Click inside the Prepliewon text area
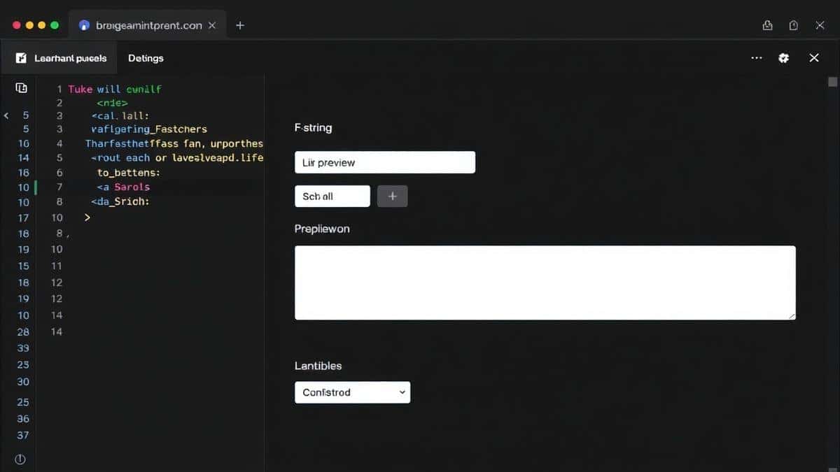Image resolution: width=840 pixels, height=472 pixels. tap(545, 283)
